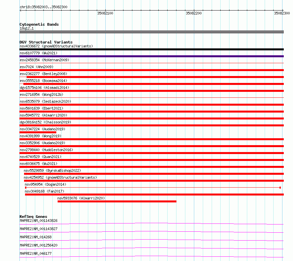
Task: Click the 35082100 ruler position label
Action: pyautogui.click(x=105, y=13)
